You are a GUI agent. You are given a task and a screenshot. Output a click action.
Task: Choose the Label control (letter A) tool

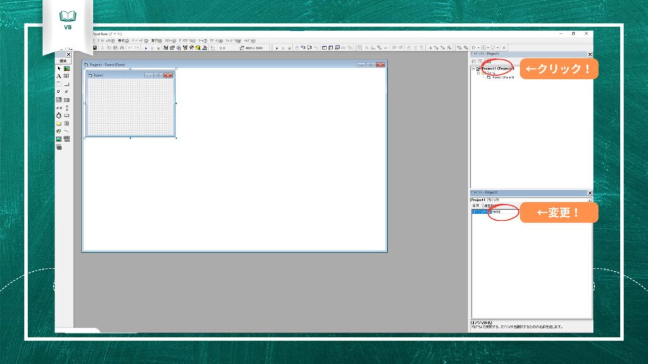point(59,76)
